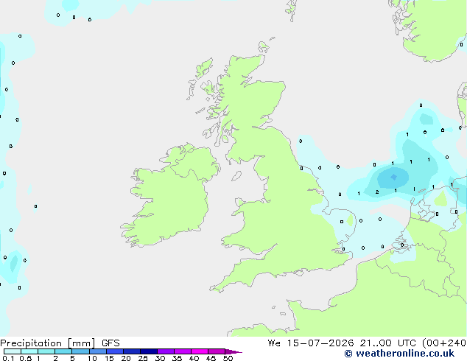467x361 pixels.
Task: Click the Precipitation [mm] title text
Action: point(48,343)
